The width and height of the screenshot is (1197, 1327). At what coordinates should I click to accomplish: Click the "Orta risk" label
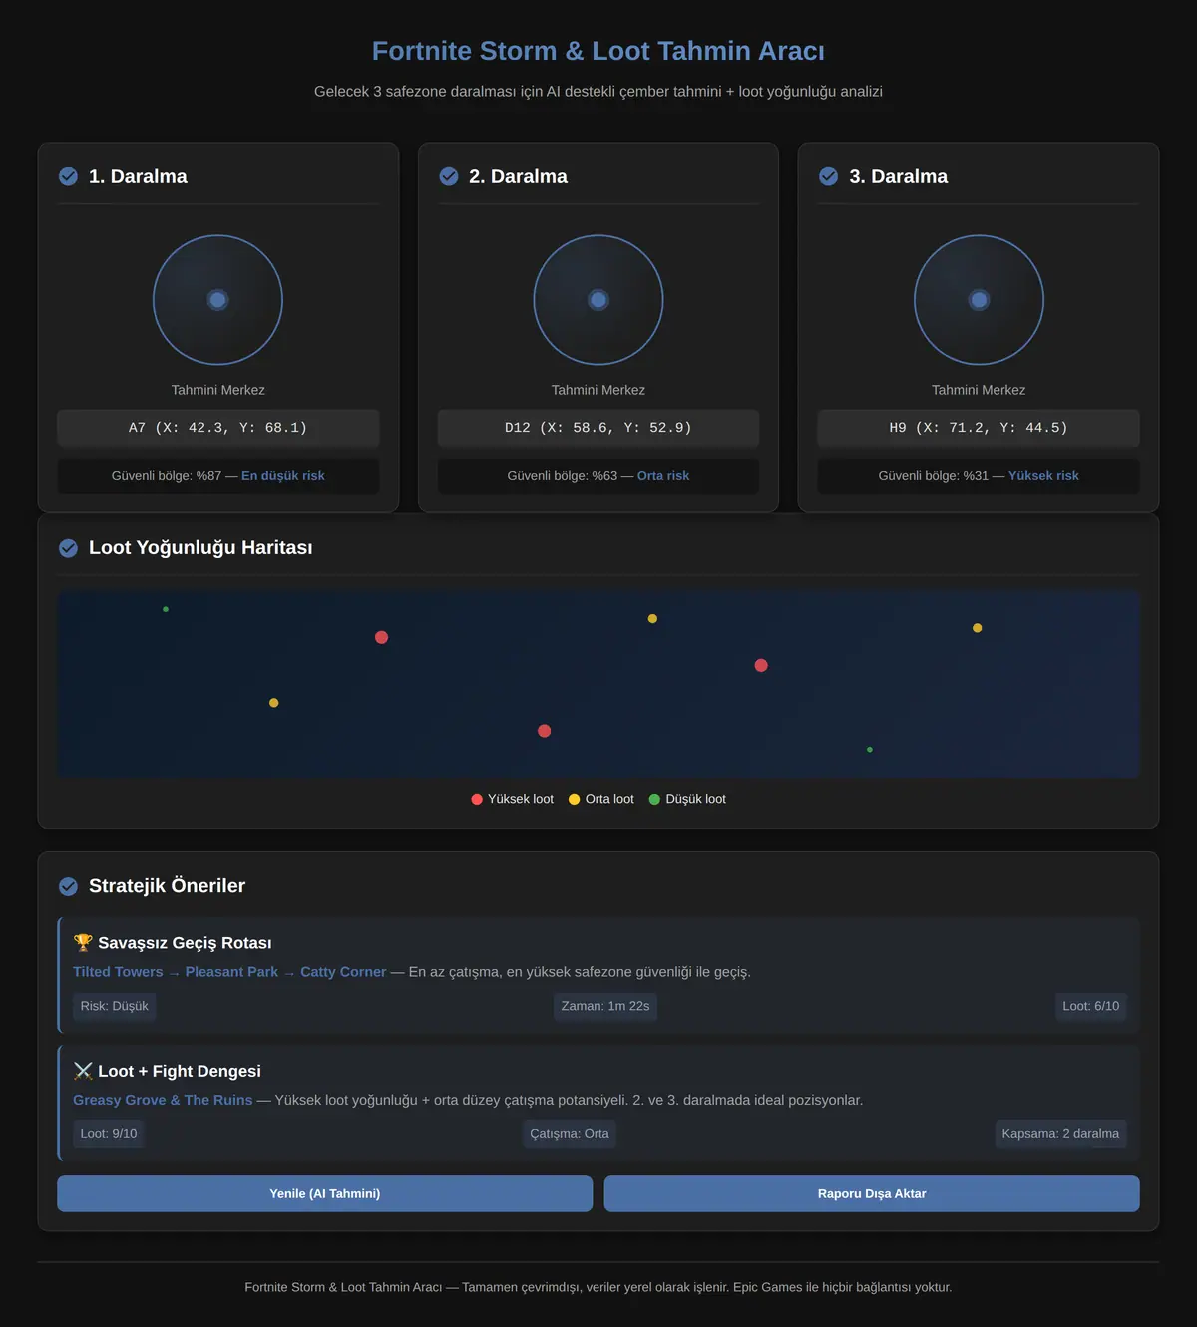click(663, 476)
